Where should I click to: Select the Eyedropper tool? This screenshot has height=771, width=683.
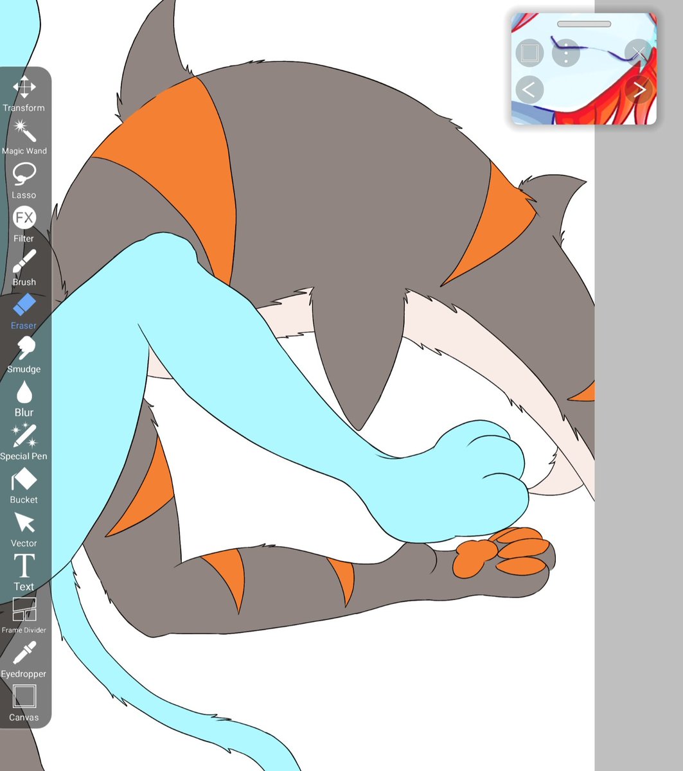(24, 660)
